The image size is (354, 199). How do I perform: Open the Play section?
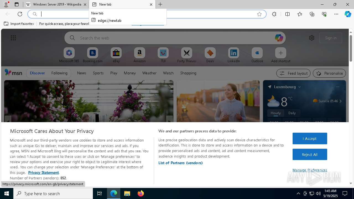(114, 73)
